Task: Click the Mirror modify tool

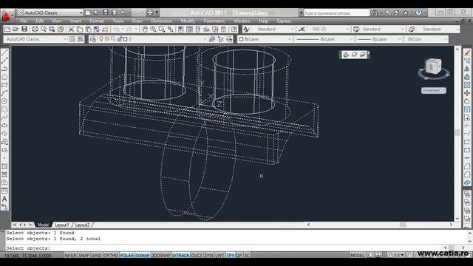Action: [467, 69]
